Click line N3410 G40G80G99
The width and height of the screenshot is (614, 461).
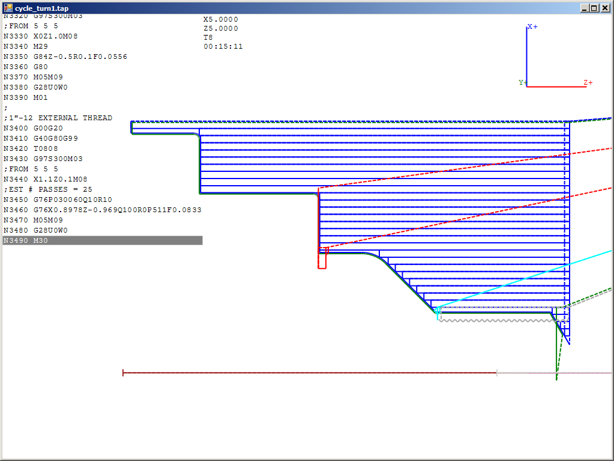[x=41, y=138]
